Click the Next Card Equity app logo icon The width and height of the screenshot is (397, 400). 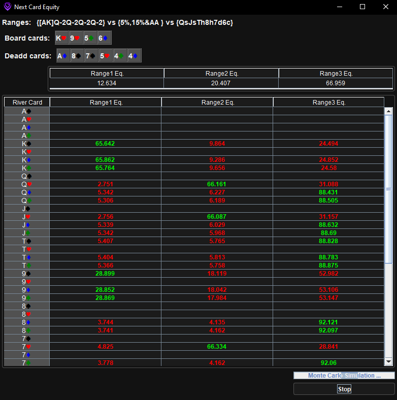coord(8,7)
